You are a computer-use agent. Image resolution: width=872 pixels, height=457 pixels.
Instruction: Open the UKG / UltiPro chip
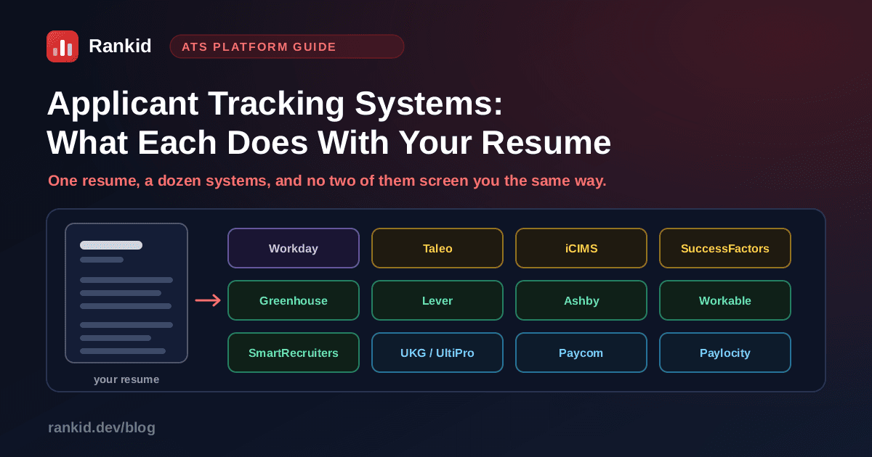pyautogui.click(x=437, y=353)
